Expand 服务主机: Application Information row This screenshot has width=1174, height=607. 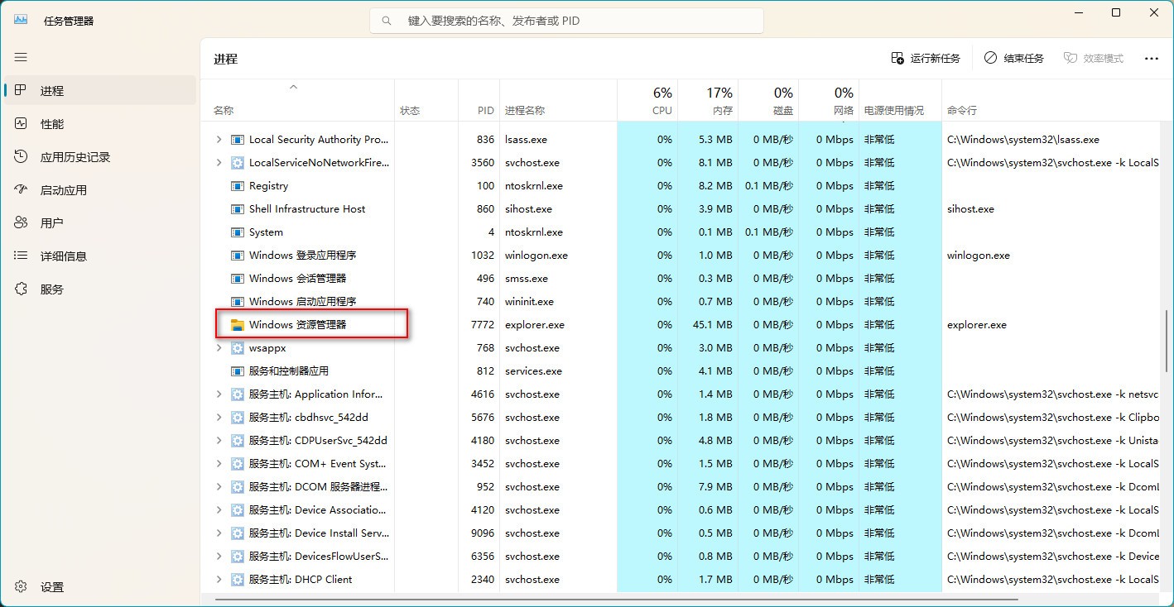[x=219, y=394]
